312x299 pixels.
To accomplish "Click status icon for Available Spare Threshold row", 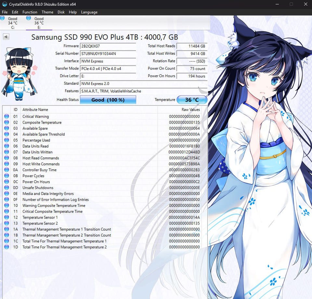I will (x=6, y=134).
